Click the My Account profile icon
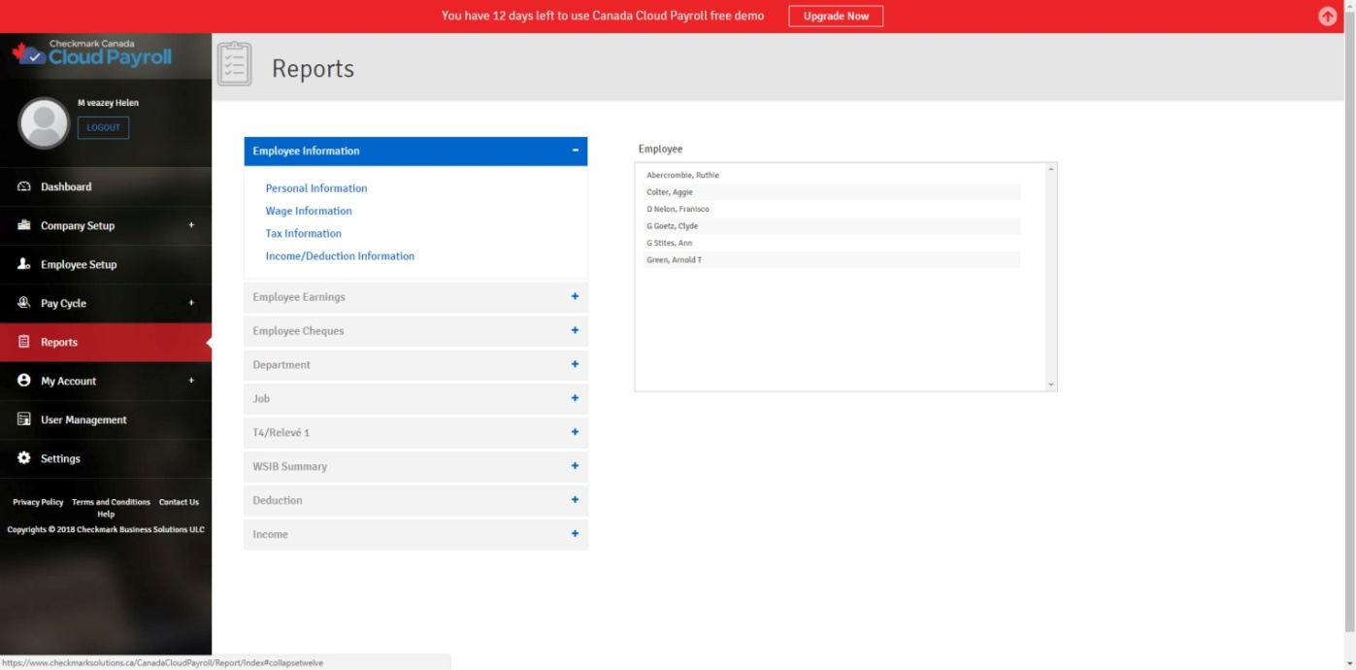 click(x=24, y=381)
